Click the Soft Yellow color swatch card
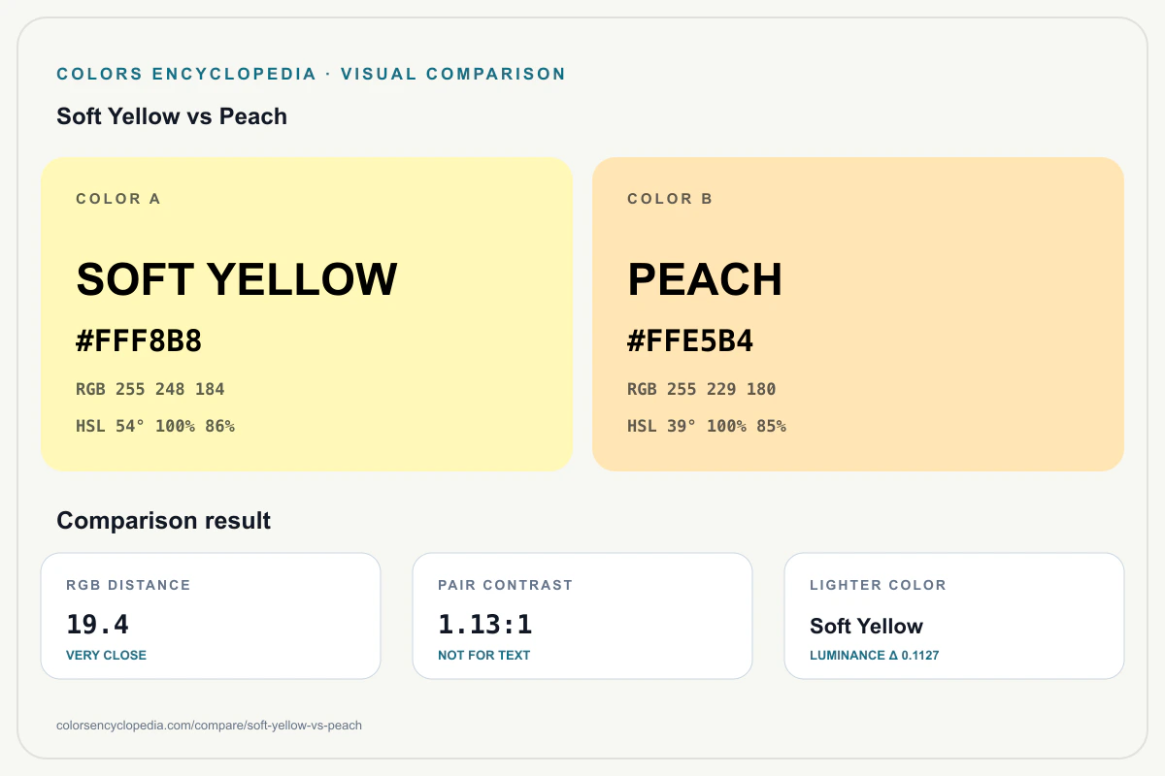Viewport: 1165px width, 776px height. click(x=307, y=314)
